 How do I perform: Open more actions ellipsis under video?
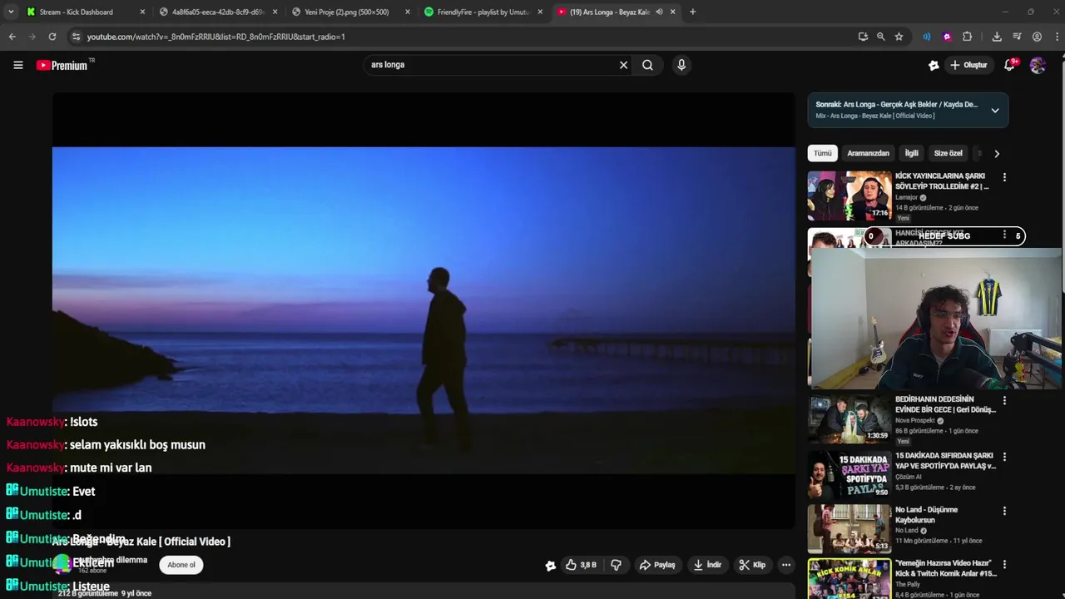(785, 565)
